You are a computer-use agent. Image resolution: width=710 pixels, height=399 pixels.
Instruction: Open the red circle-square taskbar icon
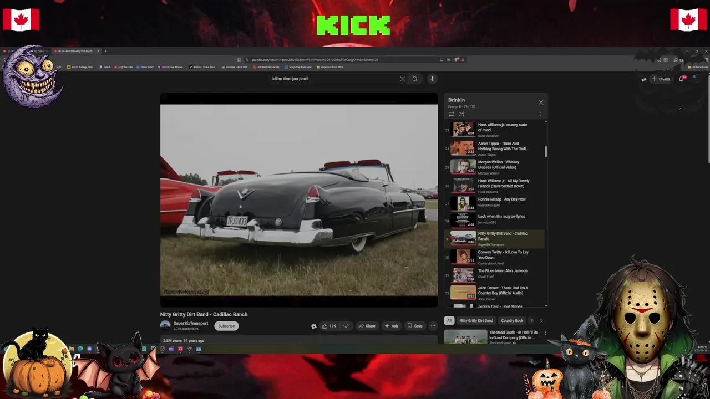(180, 349)
